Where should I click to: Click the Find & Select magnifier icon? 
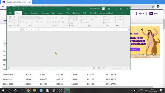point(120,20)
